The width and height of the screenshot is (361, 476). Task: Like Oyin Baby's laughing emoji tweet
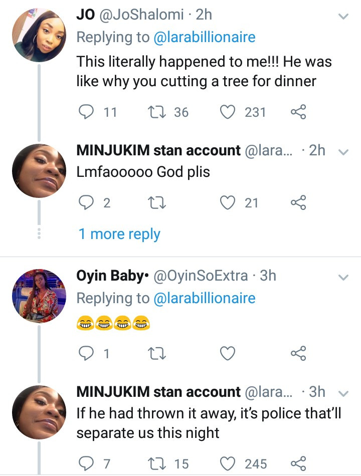coord(229,354)
